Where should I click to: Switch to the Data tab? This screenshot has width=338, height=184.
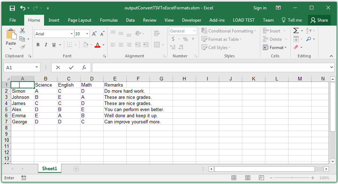click(x=130, y=20)
